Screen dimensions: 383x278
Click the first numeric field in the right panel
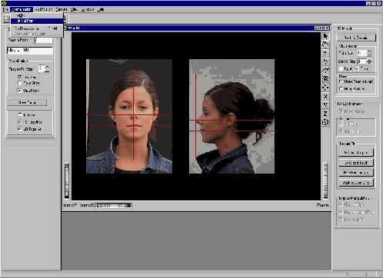(x=362, y=53)
